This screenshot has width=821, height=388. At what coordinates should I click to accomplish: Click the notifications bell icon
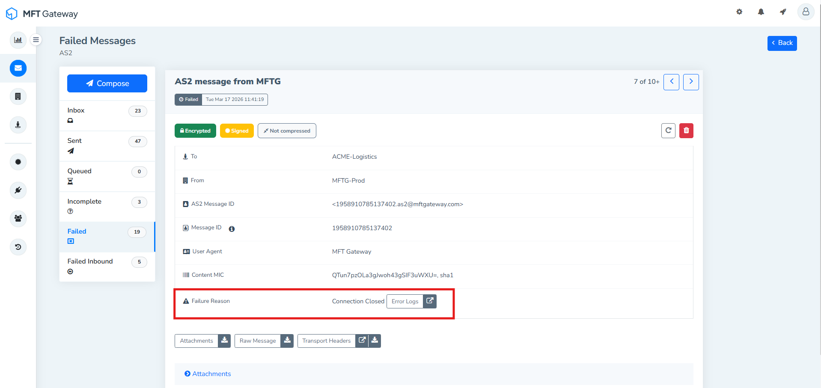tap(761, 12)
